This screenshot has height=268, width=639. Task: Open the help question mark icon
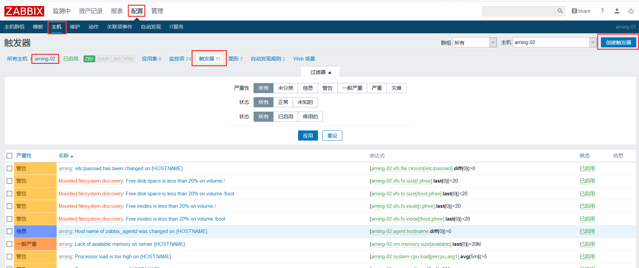tap(602, 11)
